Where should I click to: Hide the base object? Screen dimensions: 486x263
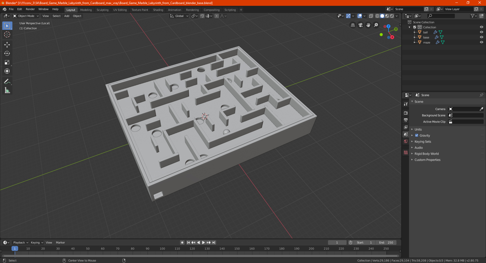point(481,37)
